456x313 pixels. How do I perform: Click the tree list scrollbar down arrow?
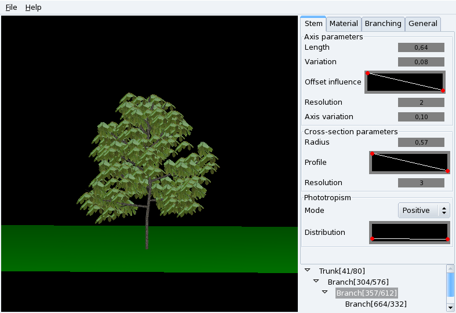450,307
